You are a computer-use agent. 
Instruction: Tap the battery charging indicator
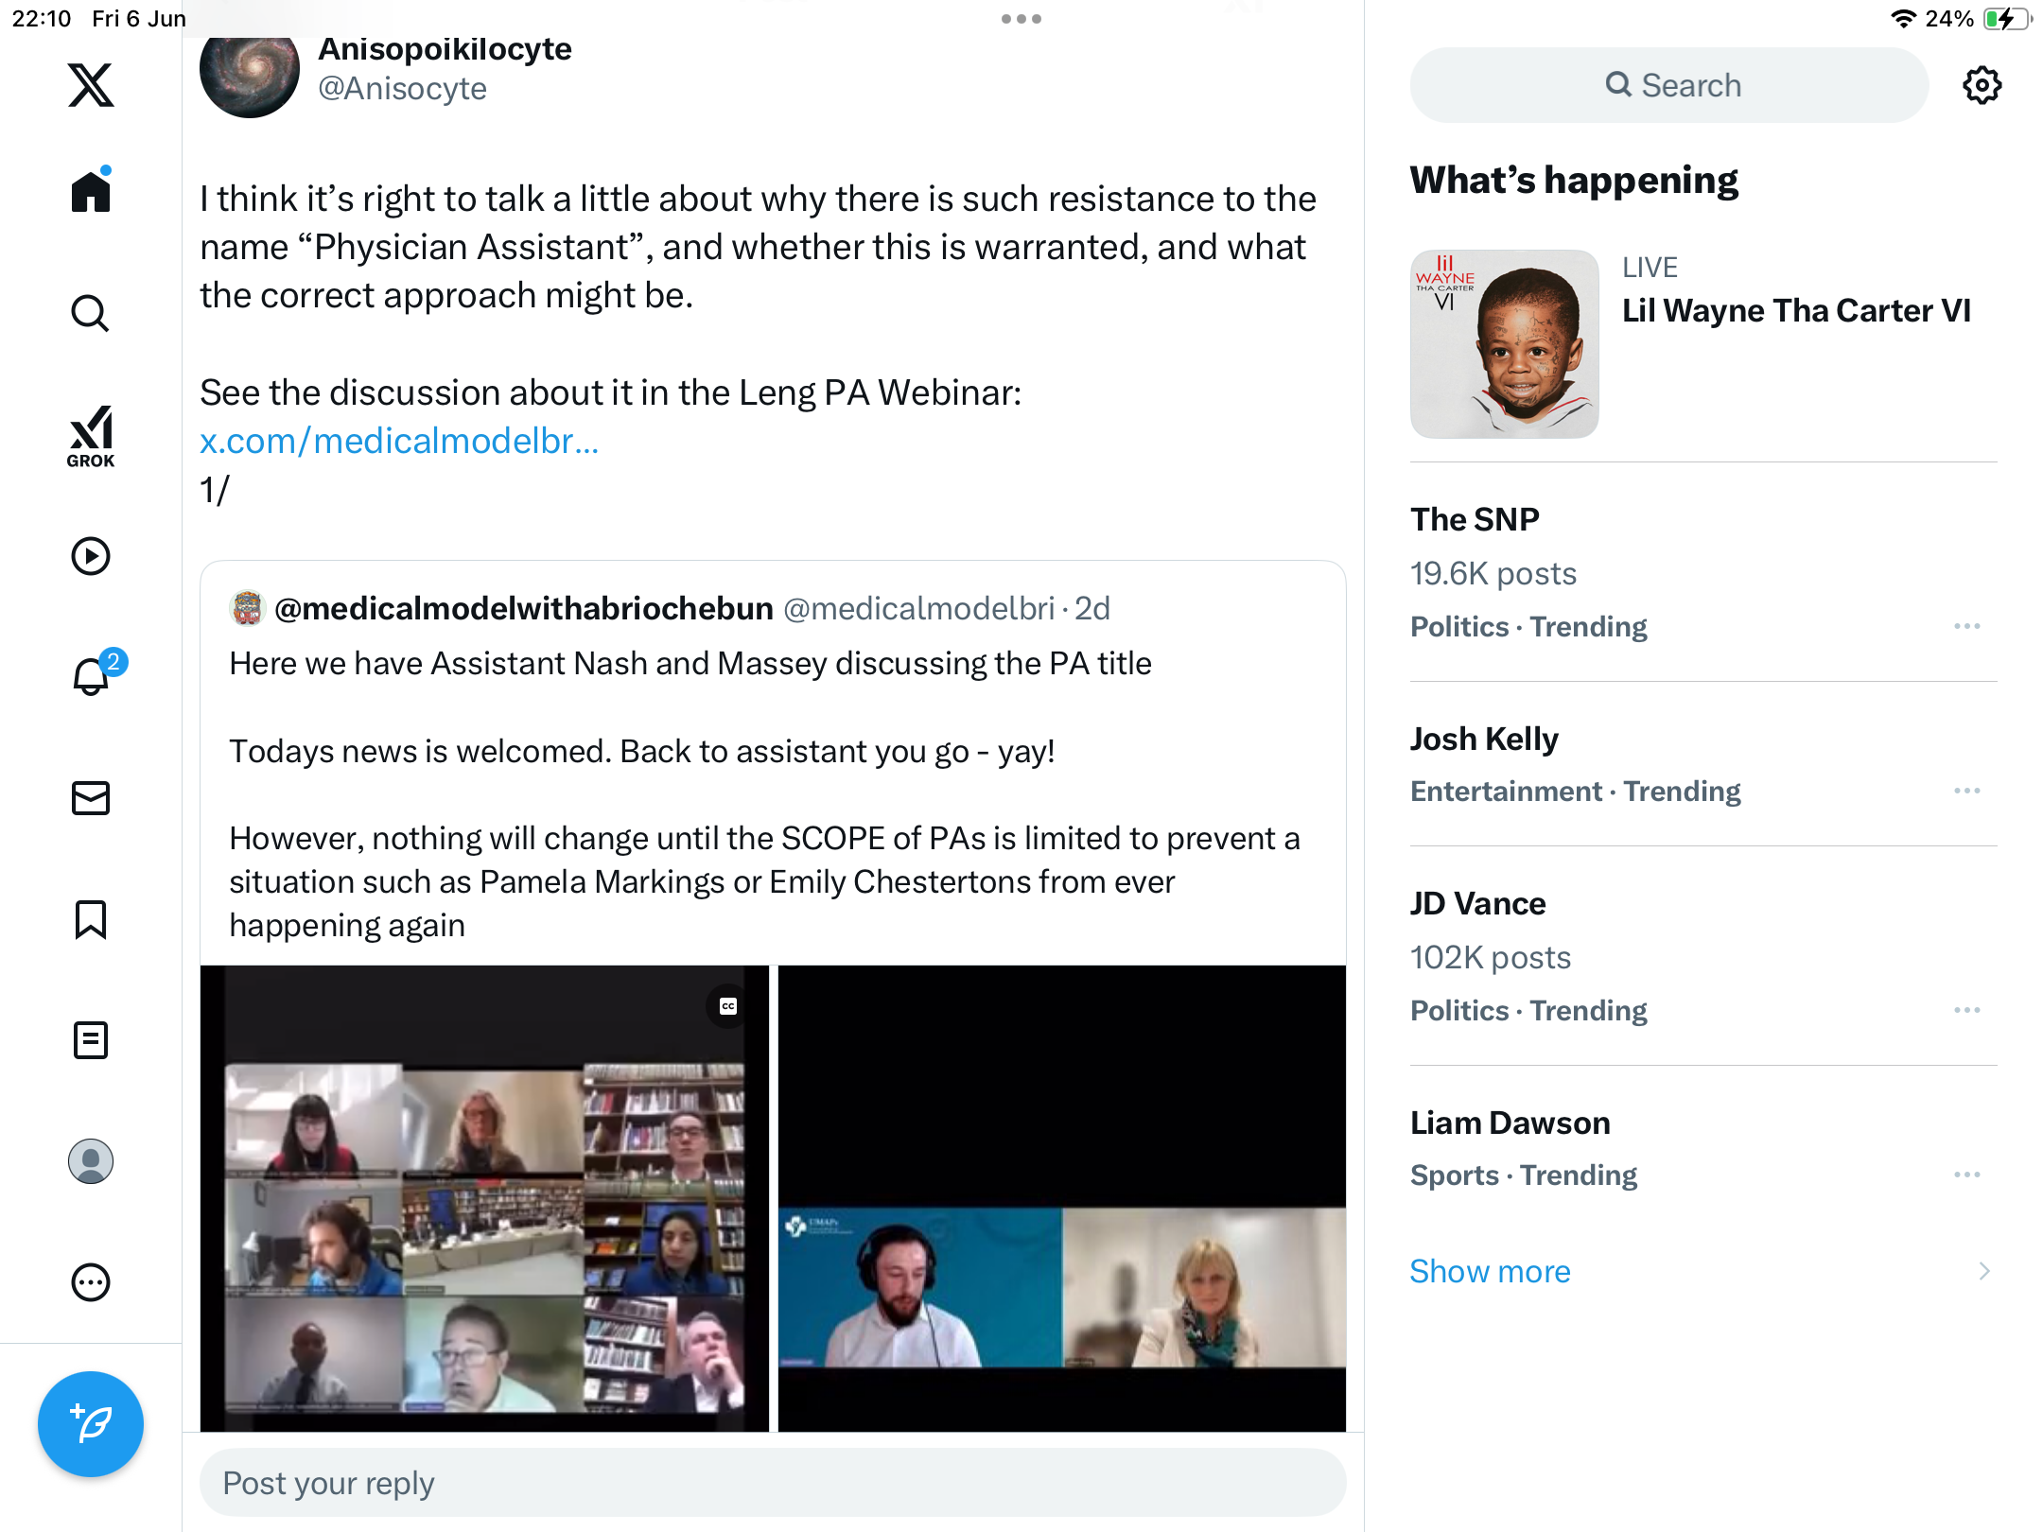[2007, 19]
